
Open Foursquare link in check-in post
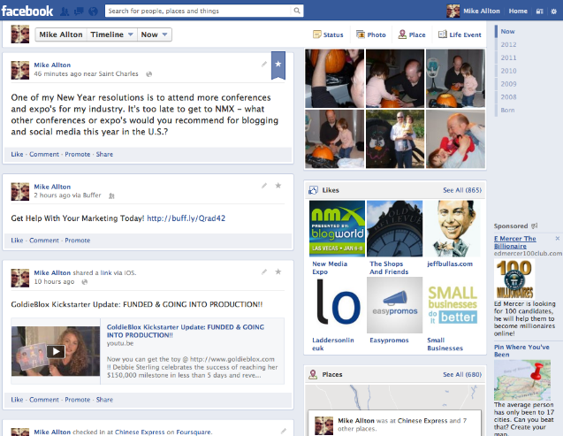[x=194, y=432]
